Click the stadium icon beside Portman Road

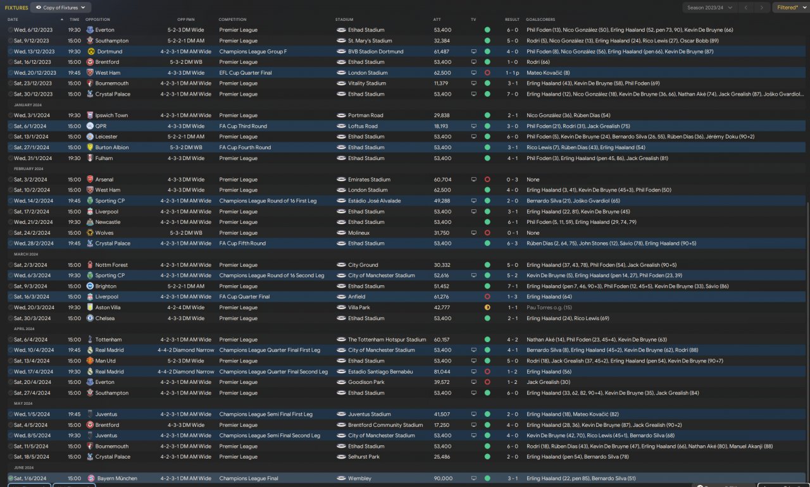(341, 115)
